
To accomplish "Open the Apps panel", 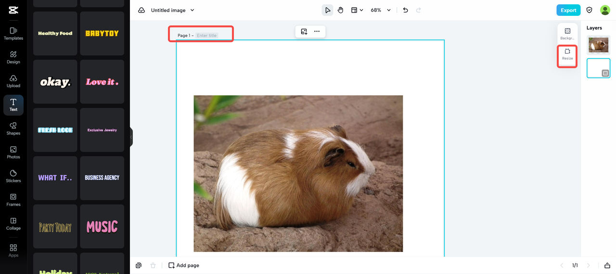I will tap(13, 250).
